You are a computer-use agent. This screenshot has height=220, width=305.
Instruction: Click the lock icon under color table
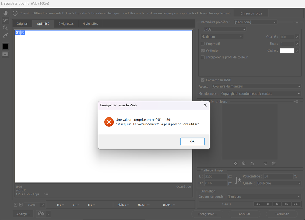pyautogui.click(x=252, y=164)
